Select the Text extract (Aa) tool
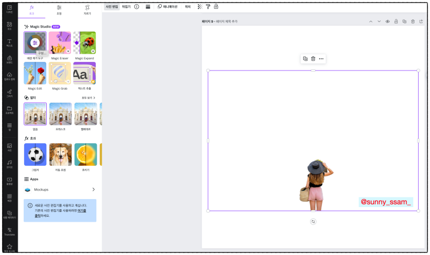The image size is (430, 255). tap(84, 73)
